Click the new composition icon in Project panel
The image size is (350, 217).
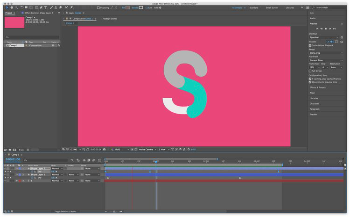pyautogui.click(x=14, y=150)
